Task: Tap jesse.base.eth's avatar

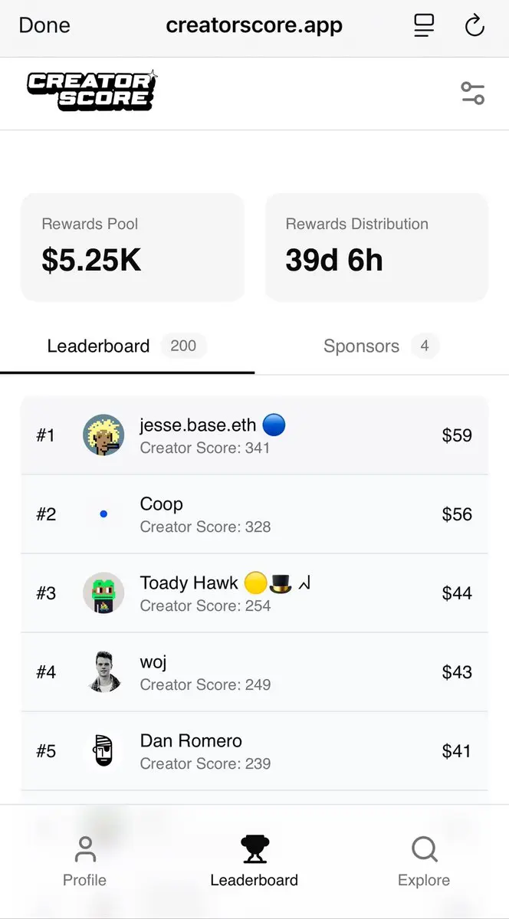Action: tap(103, 435)
